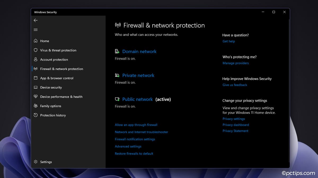This screenshot has width=318, height=178.
Task: Select Firewall & network protection sidebar item
Action: [x=61, y=69]
